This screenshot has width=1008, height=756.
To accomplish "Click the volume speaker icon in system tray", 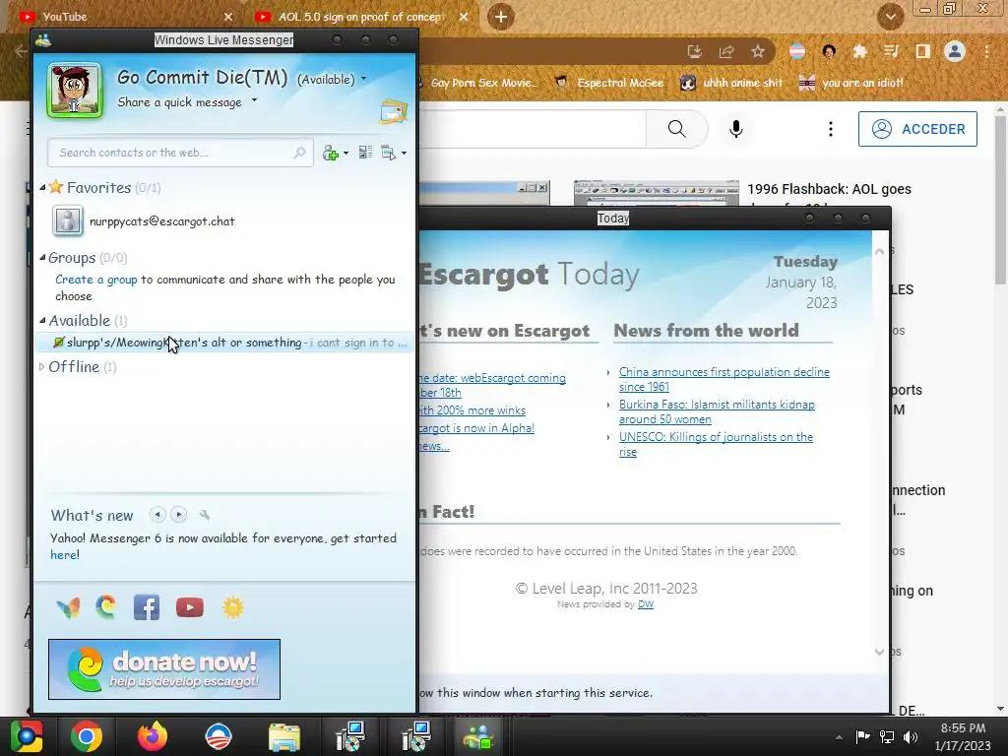I will [911, 736].
